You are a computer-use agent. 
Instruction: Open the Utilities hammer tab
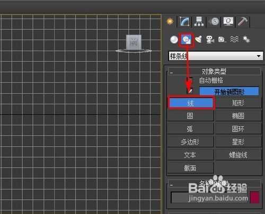point(243,22)
